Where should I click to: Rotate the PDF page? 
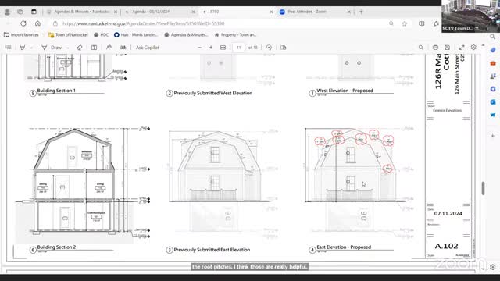pos(269,48)
